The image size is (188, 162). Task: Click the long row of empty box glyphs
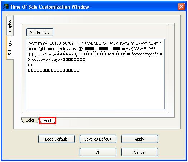[x=54, y=70]
